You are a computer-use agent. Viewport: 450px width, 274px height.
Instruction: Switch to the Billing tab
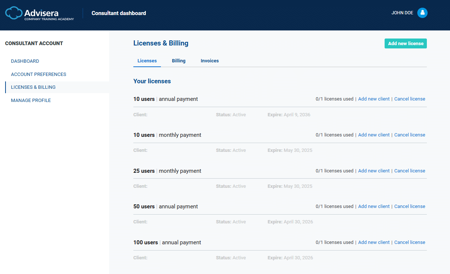click(179, 61)
